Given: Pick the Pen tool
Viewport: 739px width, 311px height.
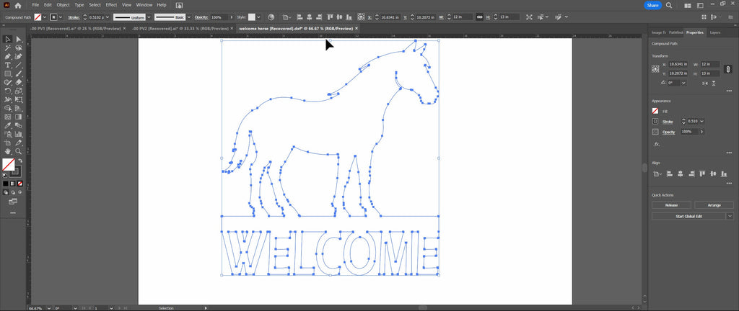Looking at the screenshot, I should [8, 56].
